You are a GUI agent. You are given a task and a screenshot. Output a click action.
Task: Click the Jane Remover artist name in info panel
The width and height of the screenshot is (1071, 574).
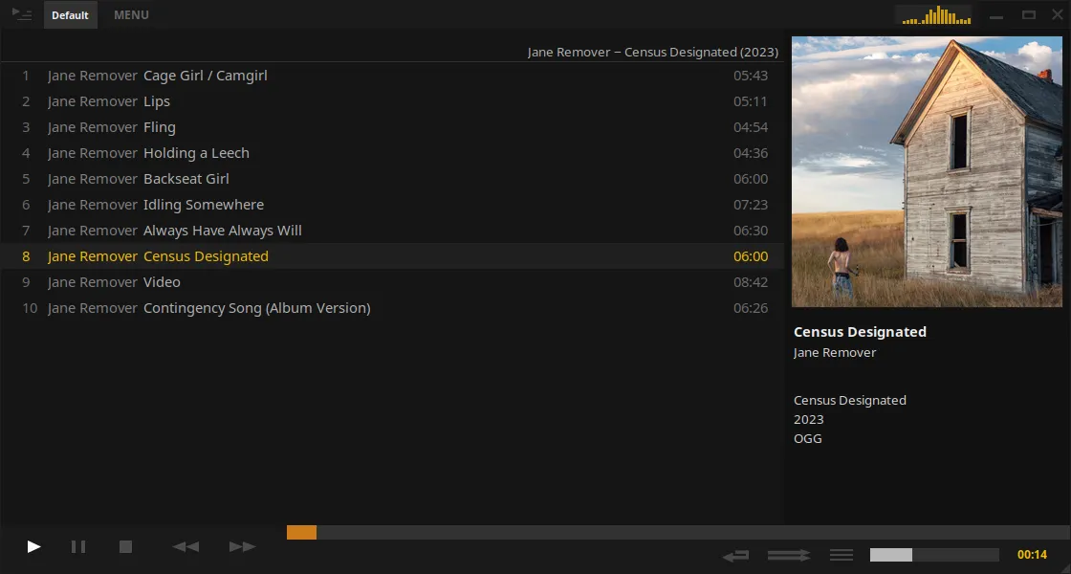[x=835, y=353]
